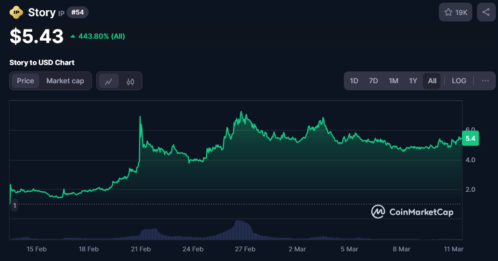The image size is (498, 261).
Task: Switch to candlestick chart view
Action: tap(130, 81)
